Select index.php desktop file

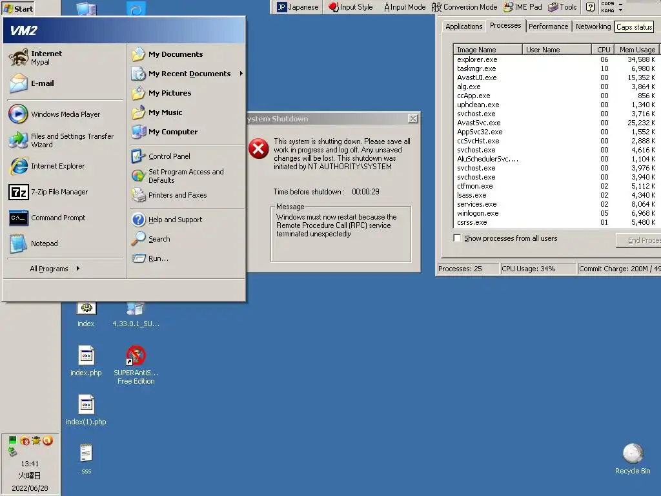(x=86, y=361)
